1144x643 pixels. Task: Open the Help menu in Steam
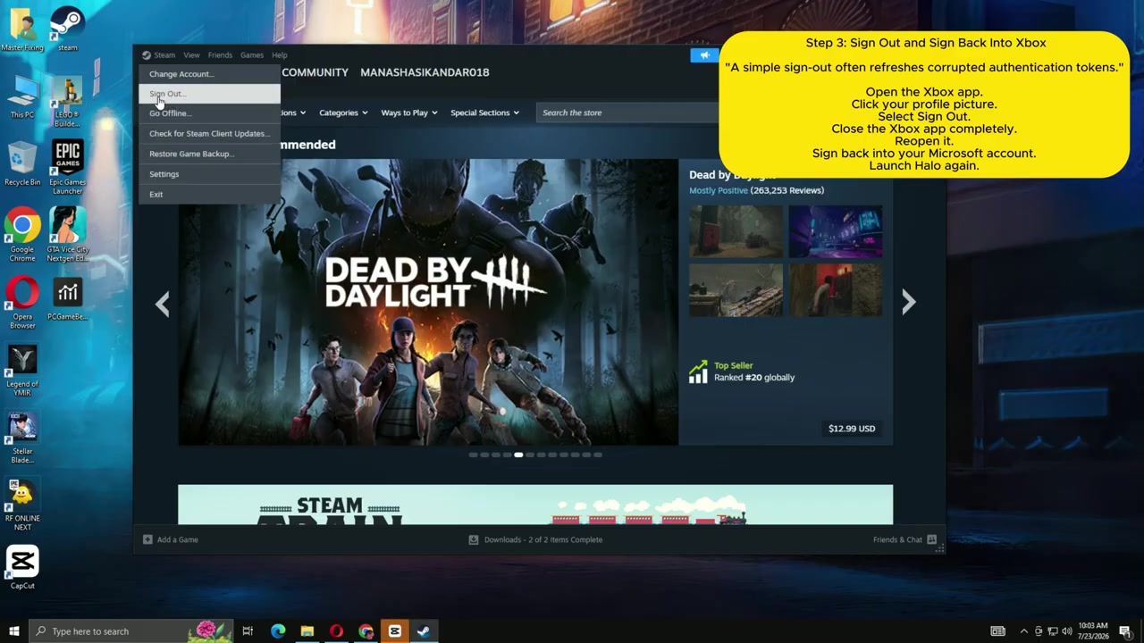click(280, 55)
